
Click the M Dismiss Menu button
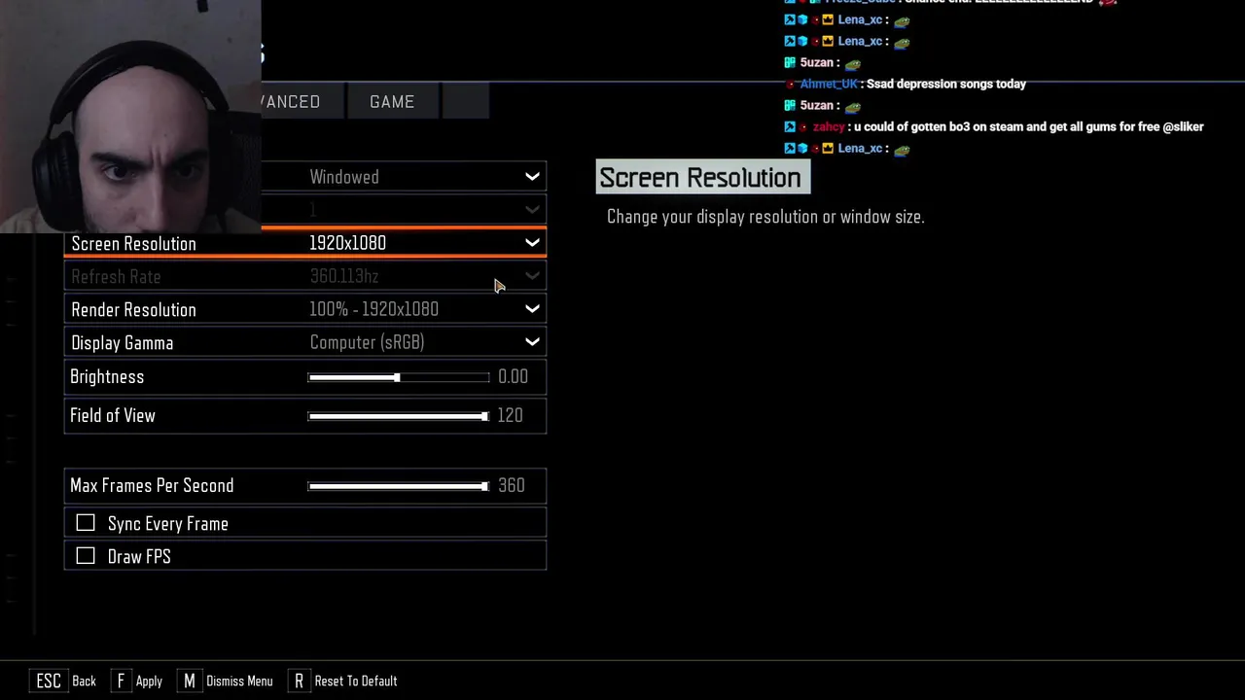pos(226,681)
